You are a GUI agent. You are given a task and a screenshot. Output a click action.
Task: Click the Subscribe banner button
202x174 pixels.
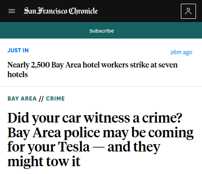(x=102, y=31)
